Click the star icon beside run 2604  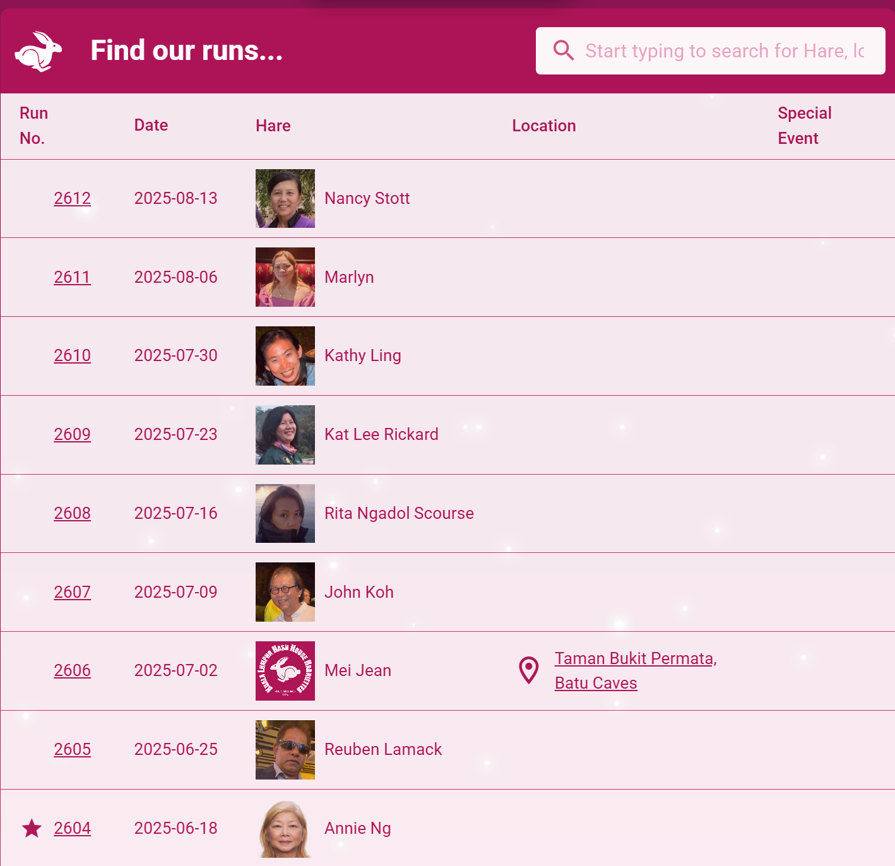pyautogui.click(x=32, y=828)
